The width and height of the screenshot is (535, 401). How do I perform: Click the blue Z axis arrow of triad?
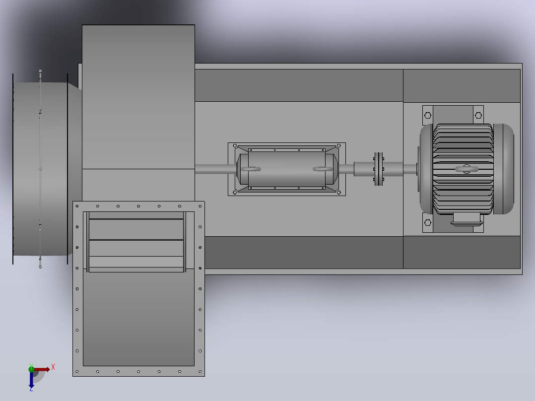31,380
